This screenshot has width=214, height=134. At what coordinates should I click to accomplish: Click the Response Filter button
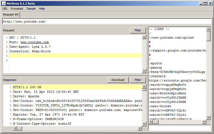138,80
